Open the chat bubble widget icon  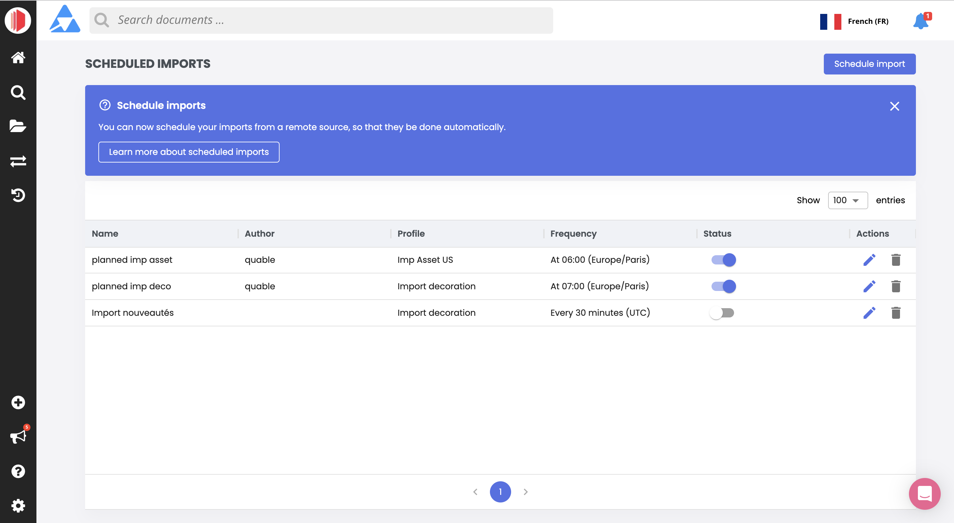click(x=925, y=494)
